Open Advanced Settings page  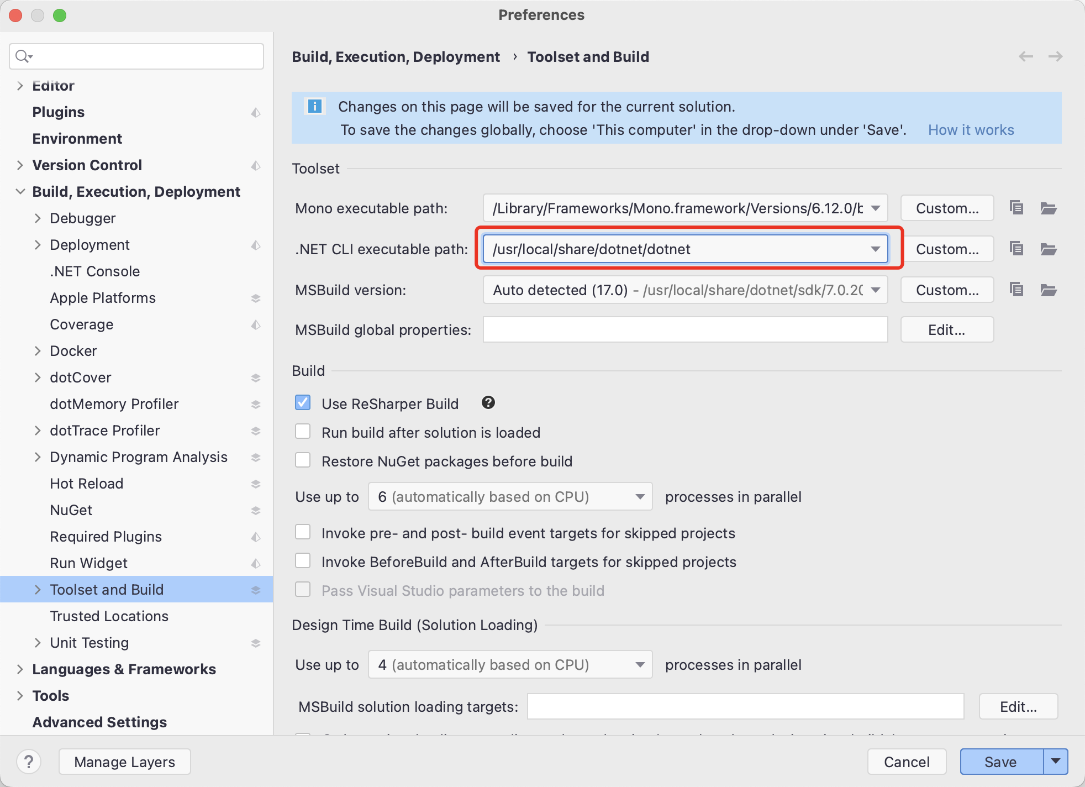click(x=99, y=722)
